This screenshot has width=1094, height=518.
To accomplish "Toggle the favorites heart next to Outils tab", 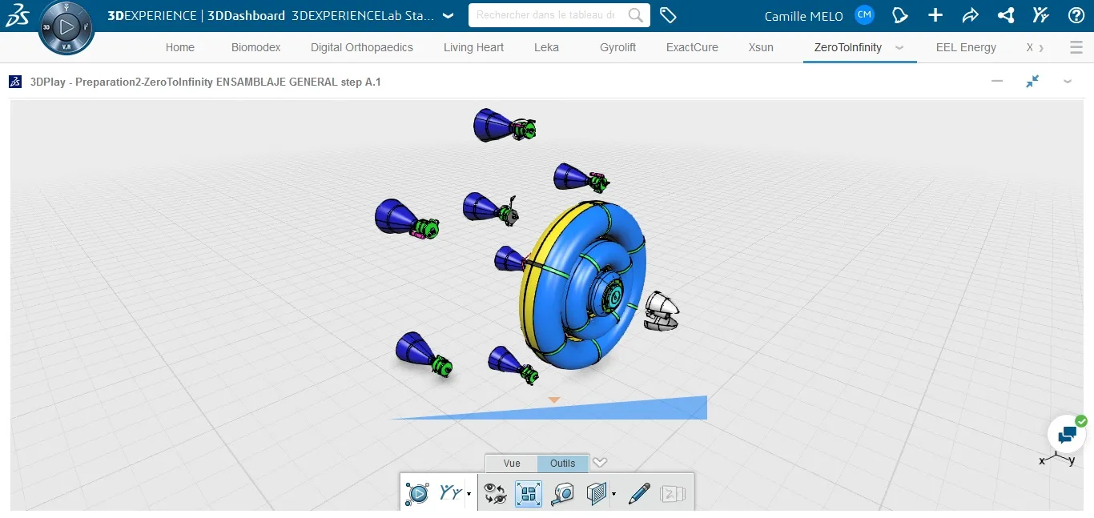I will 600,463.
